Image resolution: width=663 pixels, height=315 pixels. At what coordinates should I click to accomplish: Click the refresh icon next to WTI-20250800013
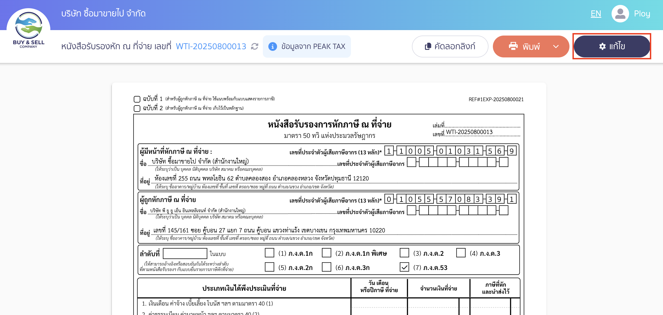pos(254,46)
